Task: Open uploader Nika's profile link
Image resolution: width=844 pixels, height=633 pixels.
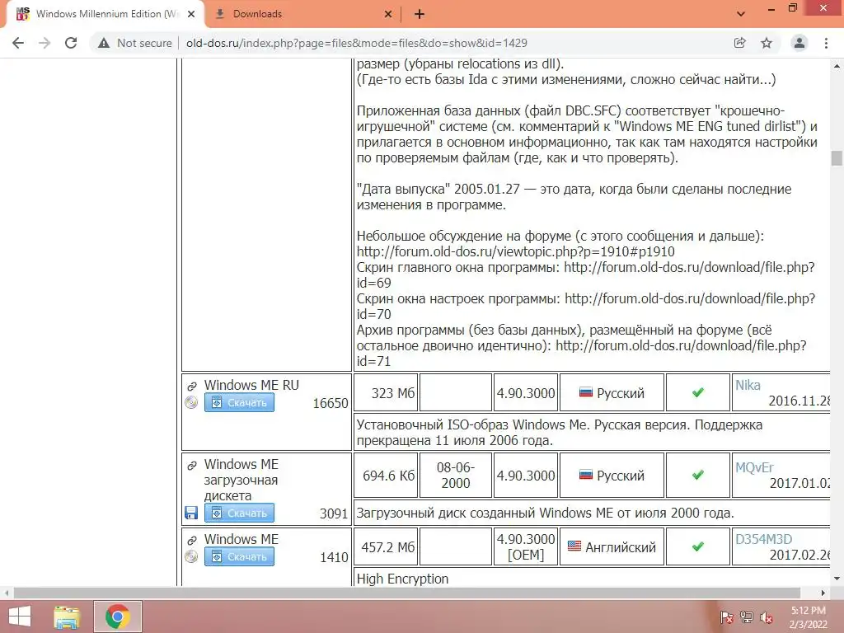Action: 748,386
